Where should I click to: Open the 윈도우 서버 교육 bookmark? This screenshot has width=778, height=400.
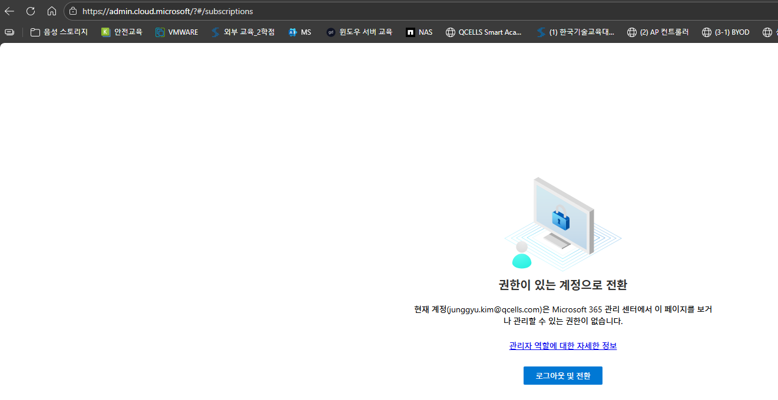click(359, 32)
